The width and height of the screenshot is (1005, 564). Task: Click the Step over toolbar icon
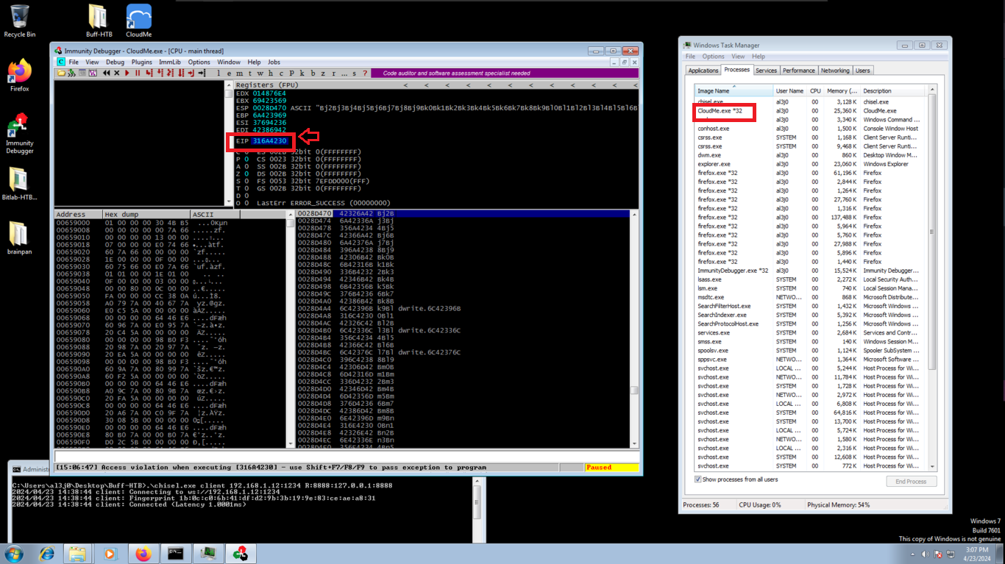click(160, 73)
